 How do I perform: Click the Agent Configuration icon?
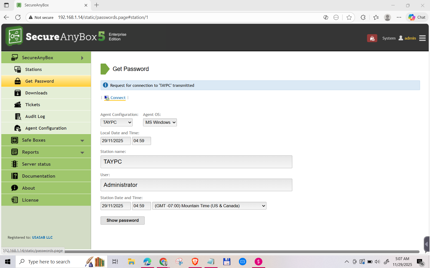click(17, 128)
